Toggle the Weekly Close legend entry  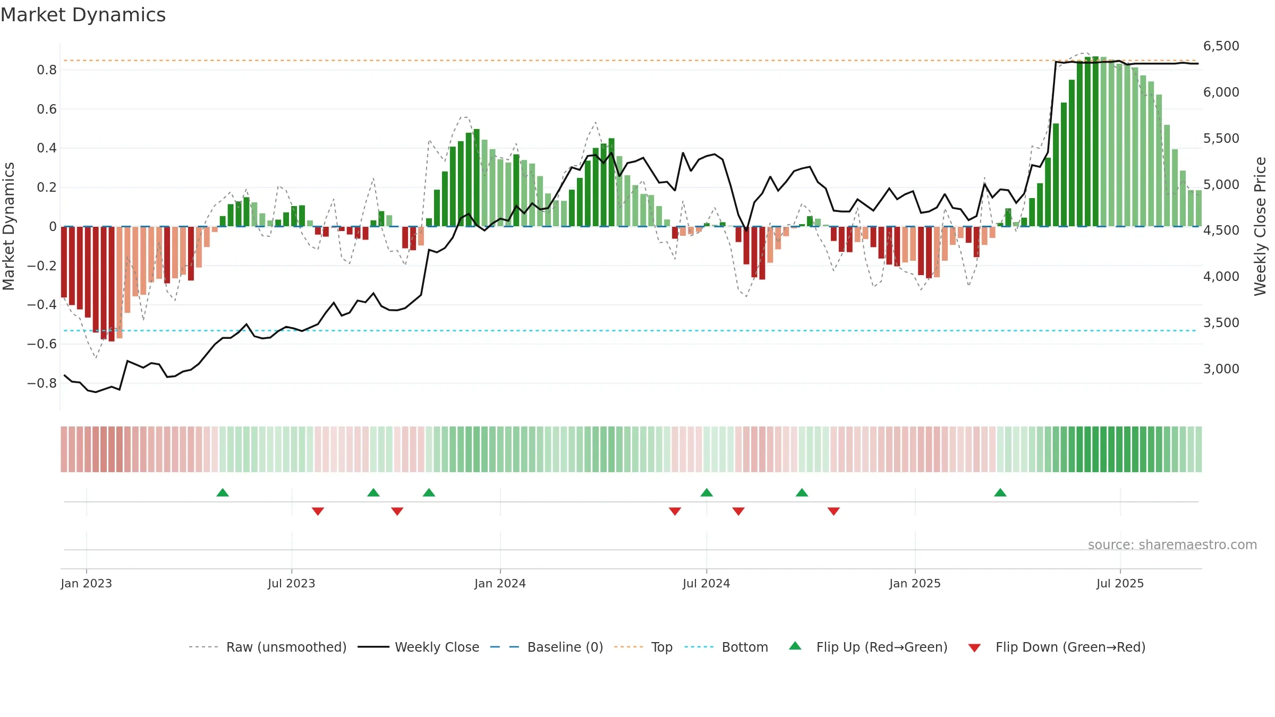418,647
